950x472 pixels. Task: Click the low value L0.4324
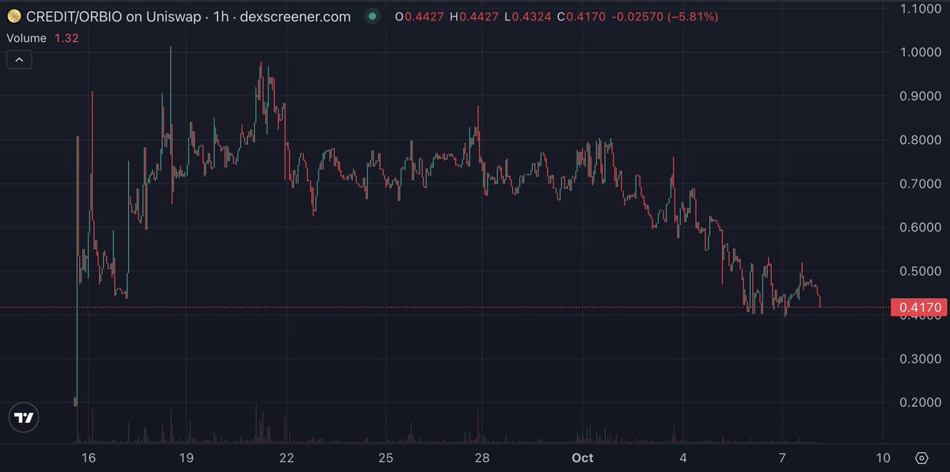pyautogui.click(x=529, y=17)
